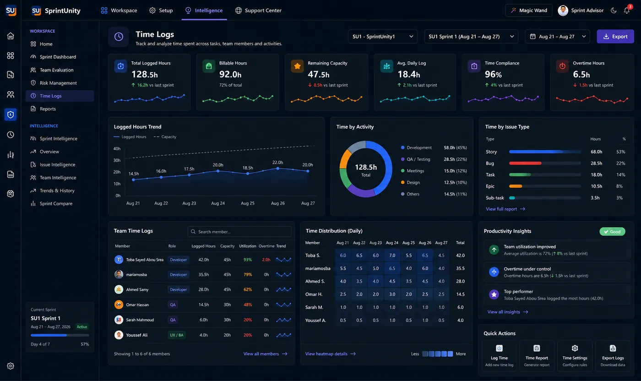
Task: Click the Remaining Capacity star icon
Action: [297, 66]
